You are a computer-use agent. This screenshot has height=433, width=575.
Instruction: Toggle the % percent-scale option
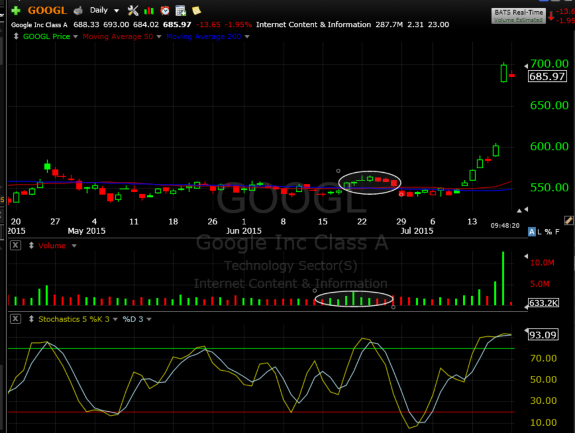[548, 232]
